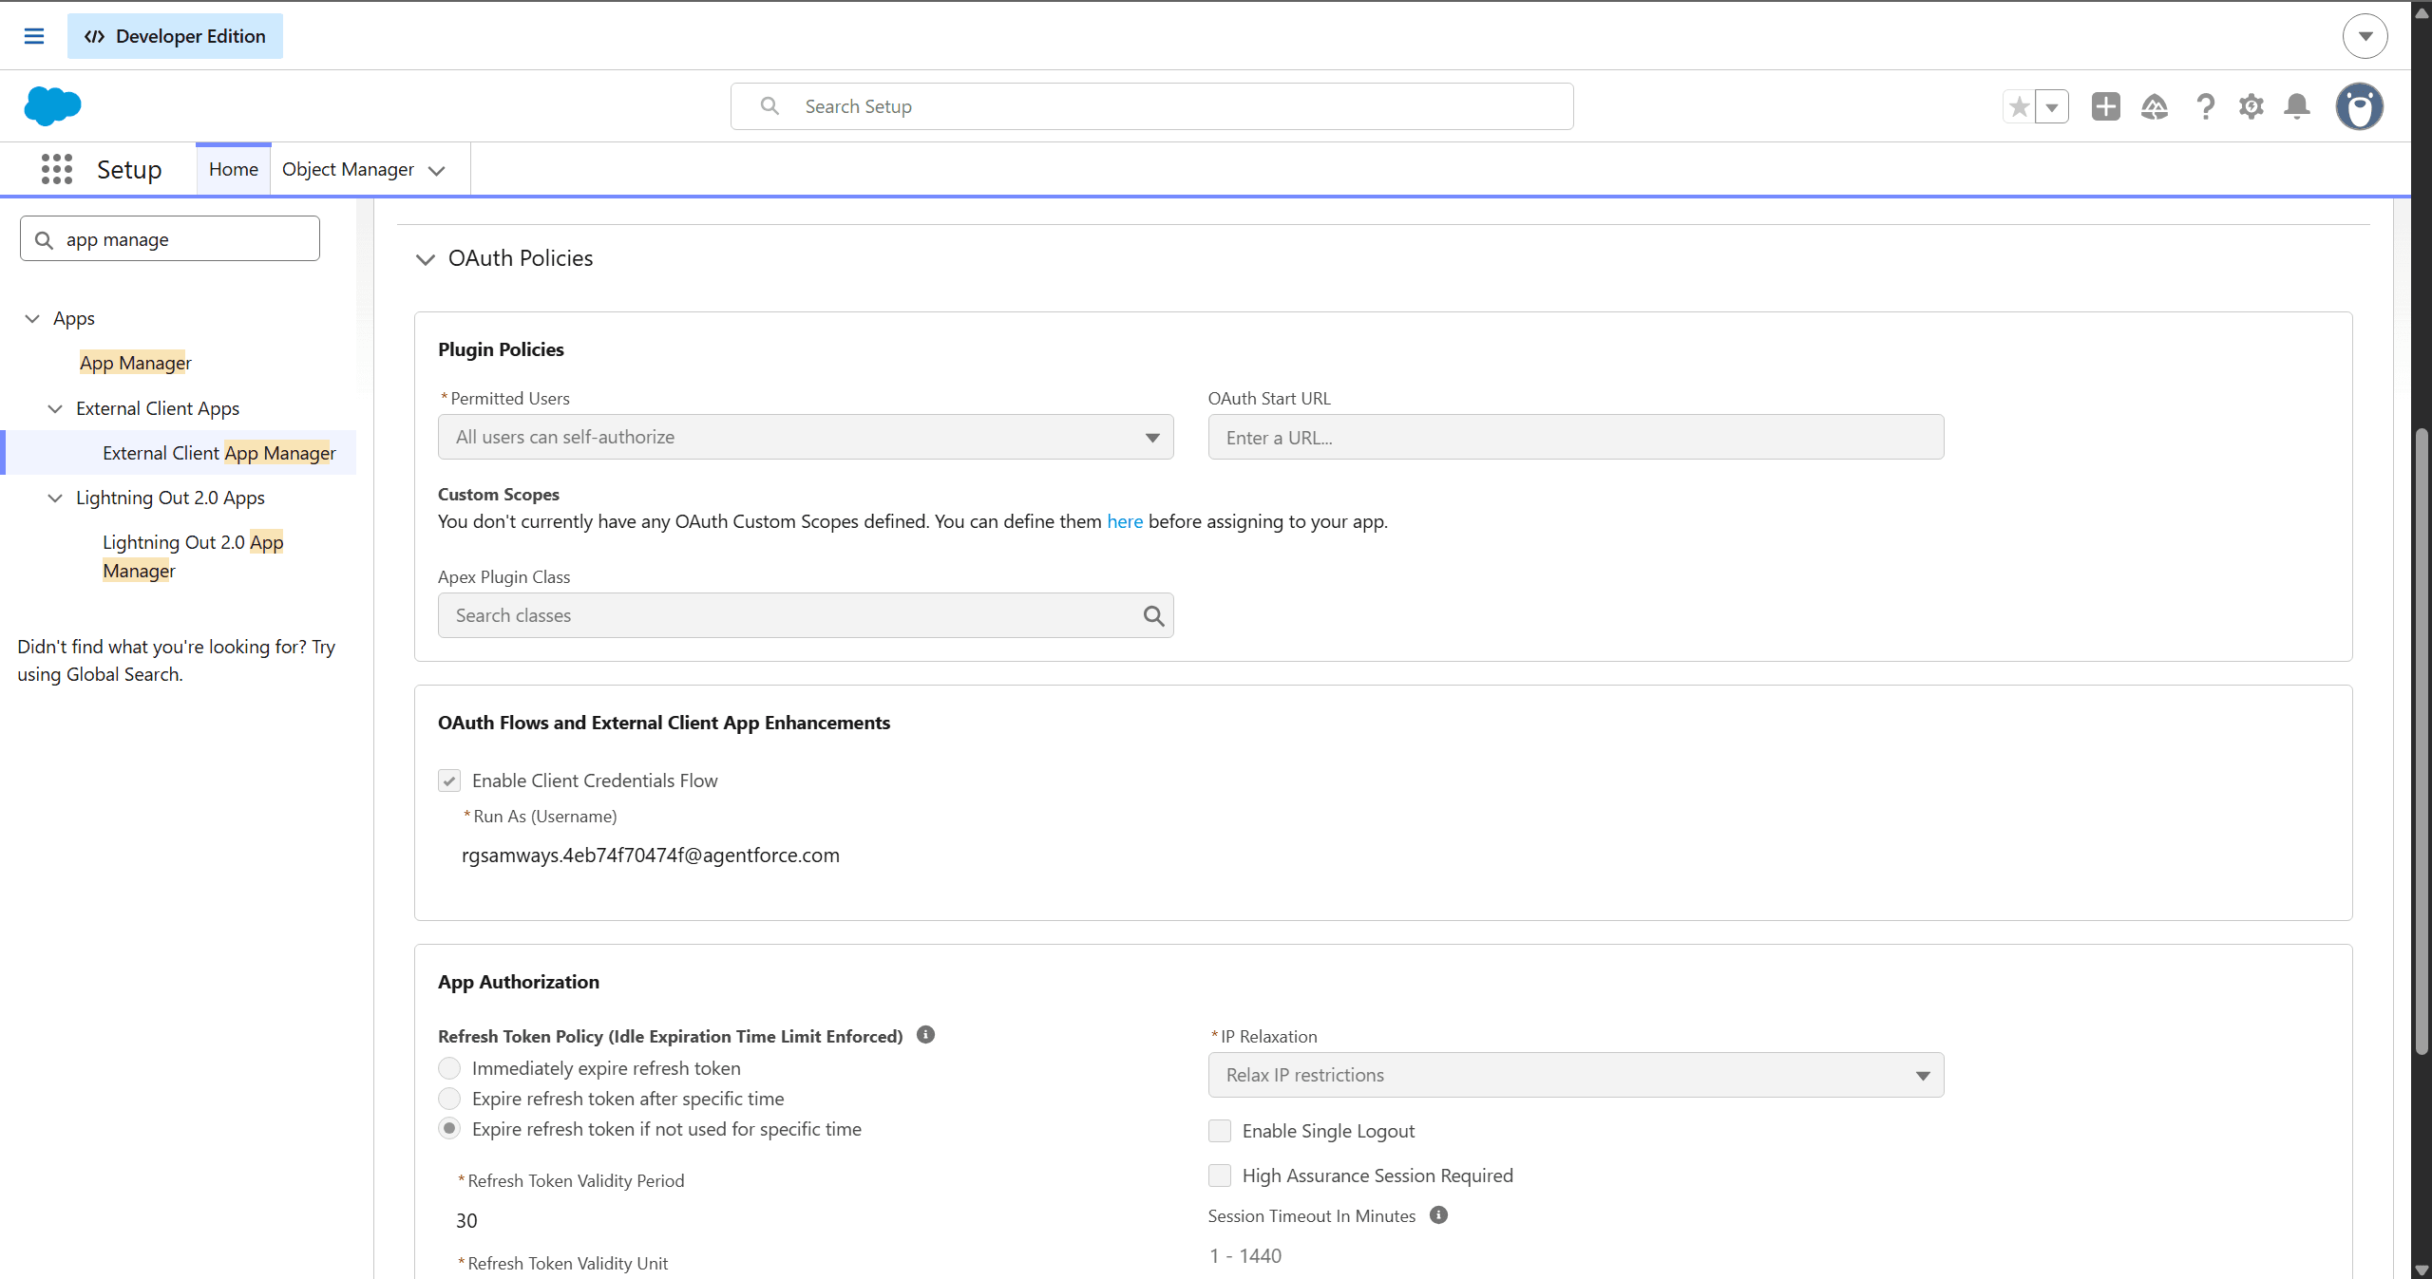
Task: Click the top-right circular dropdown button
Action: point(2365,36)
